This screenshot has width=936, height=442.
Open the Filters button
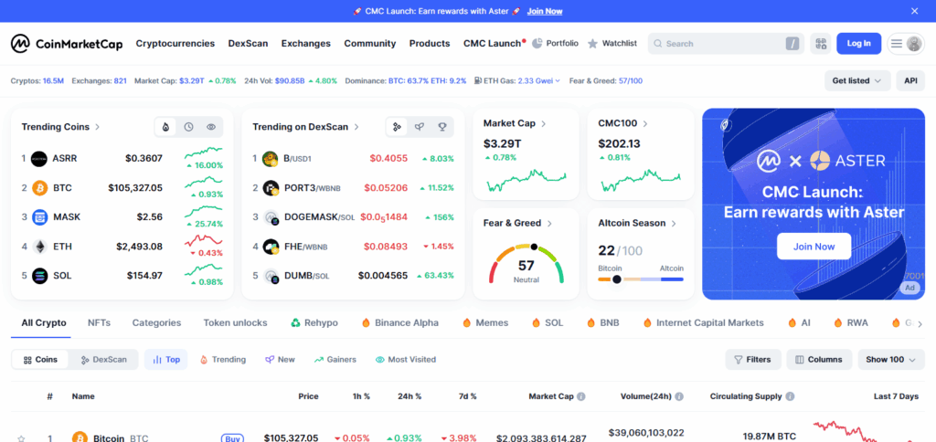[753, 360]
